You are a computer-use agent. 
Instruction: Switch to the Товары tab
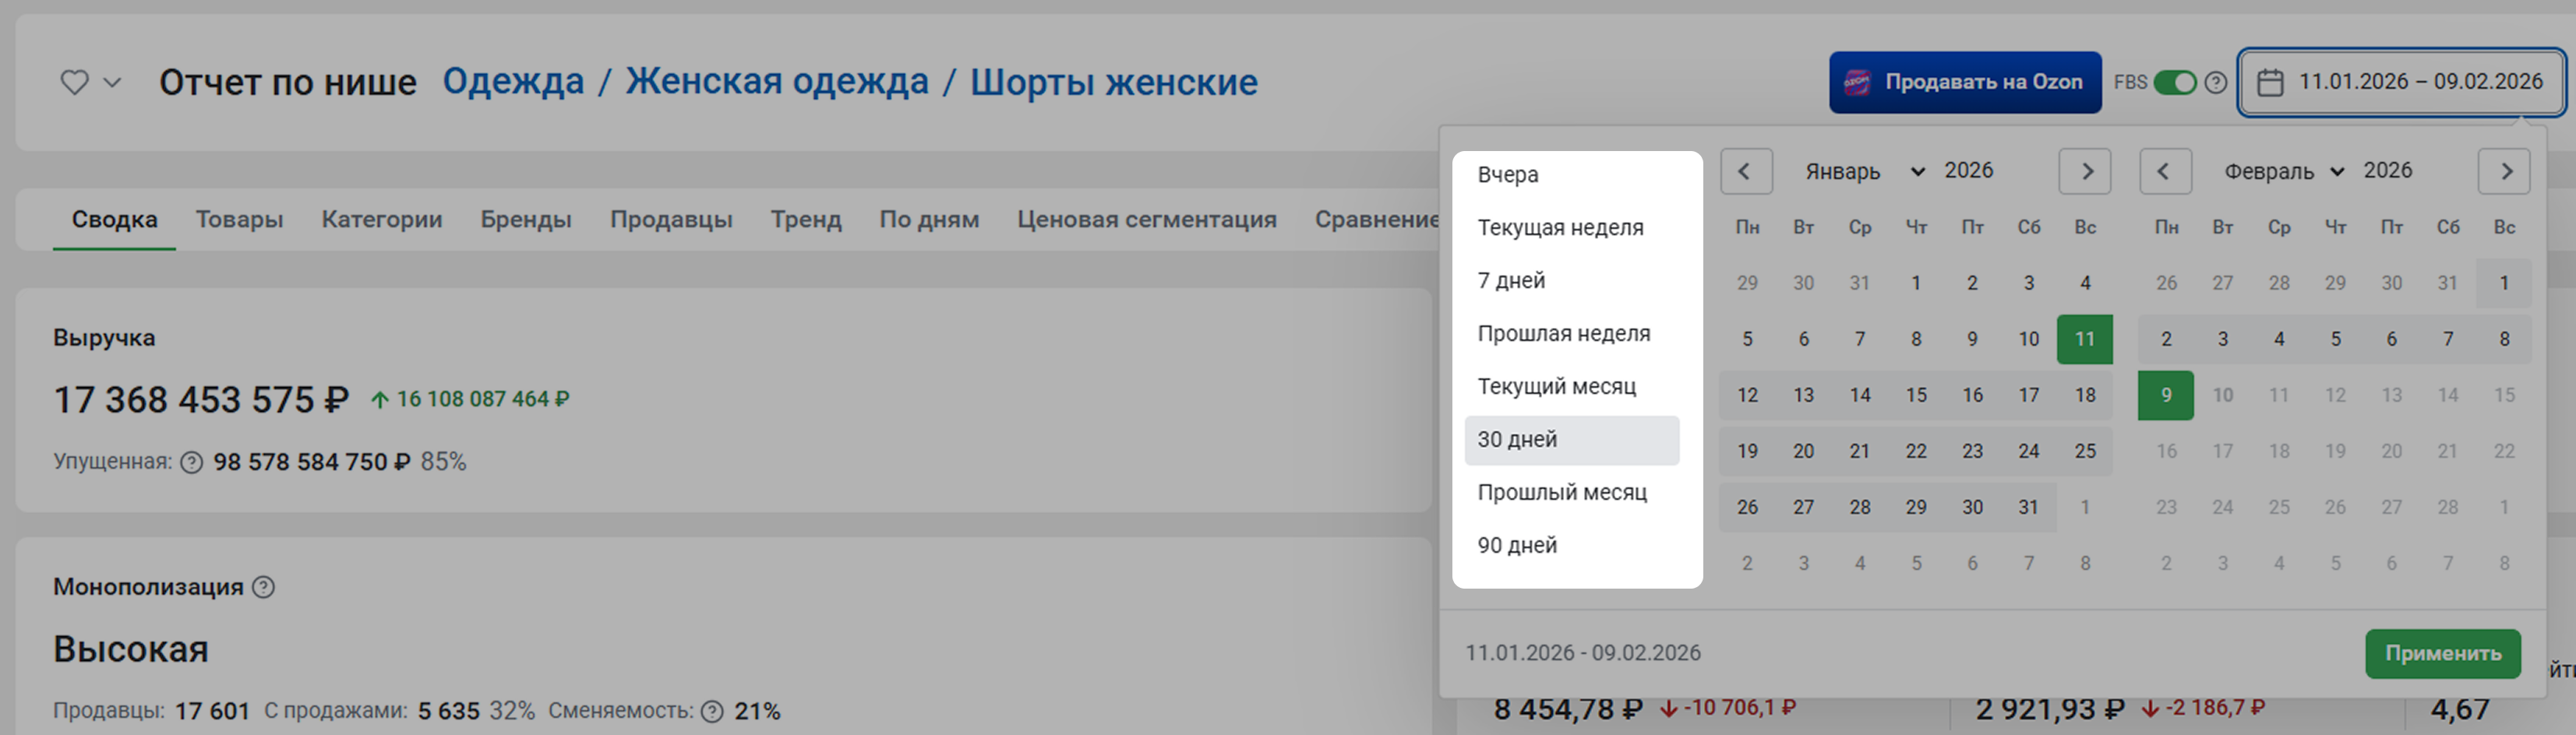tap(239, 220)
